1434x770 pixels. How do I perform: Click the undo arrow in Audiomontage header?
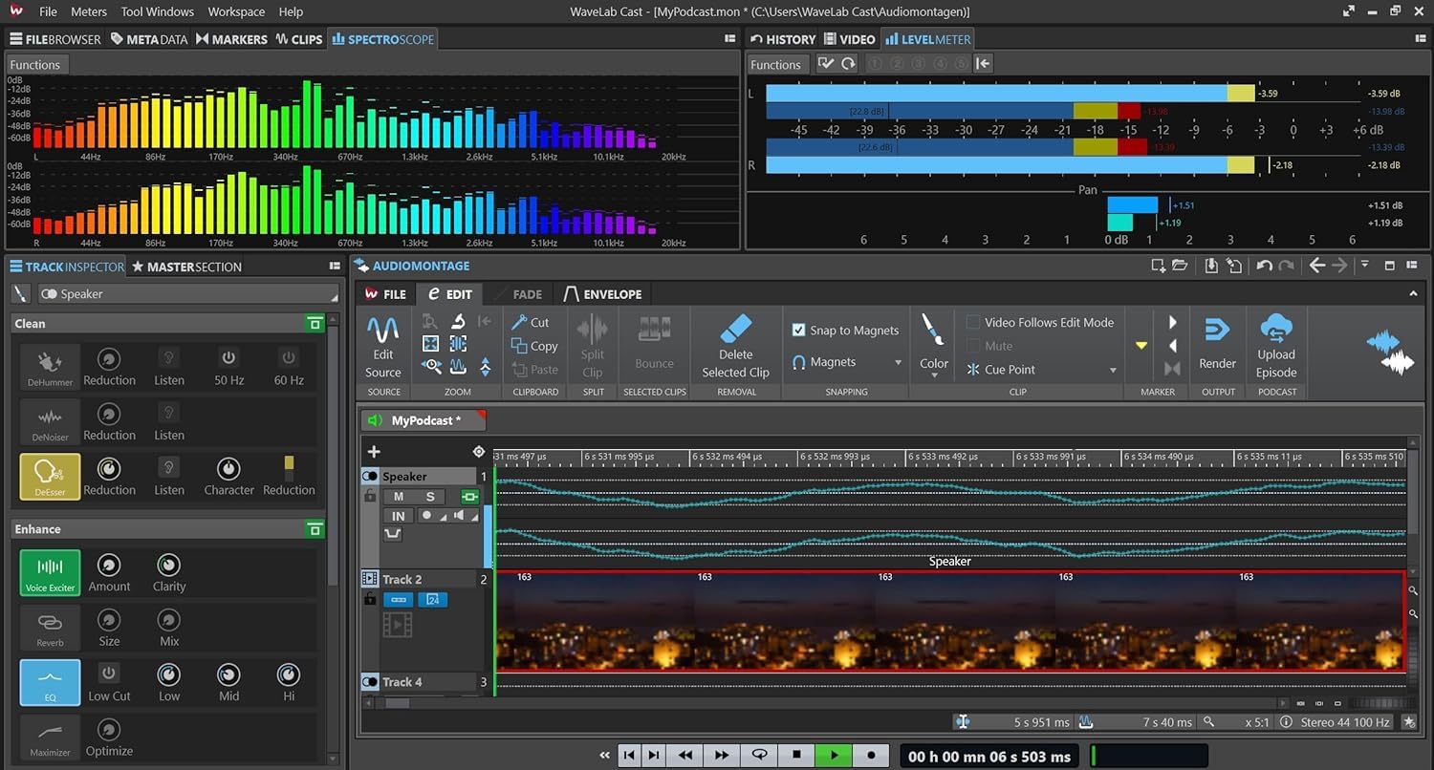coord(1264,266)
